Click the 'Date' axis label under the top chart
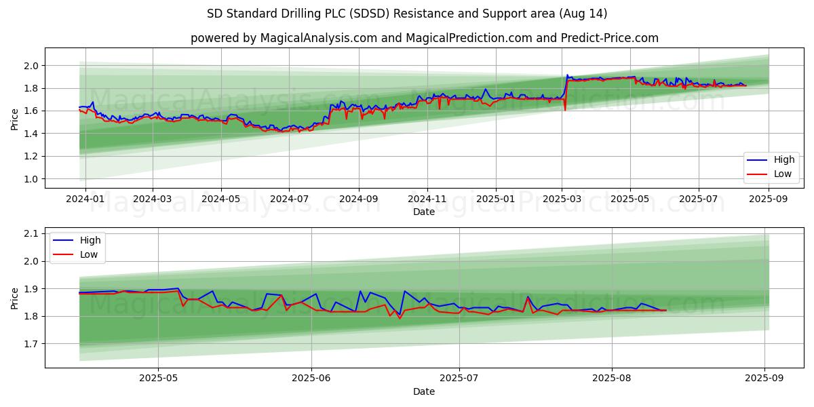 424,212
